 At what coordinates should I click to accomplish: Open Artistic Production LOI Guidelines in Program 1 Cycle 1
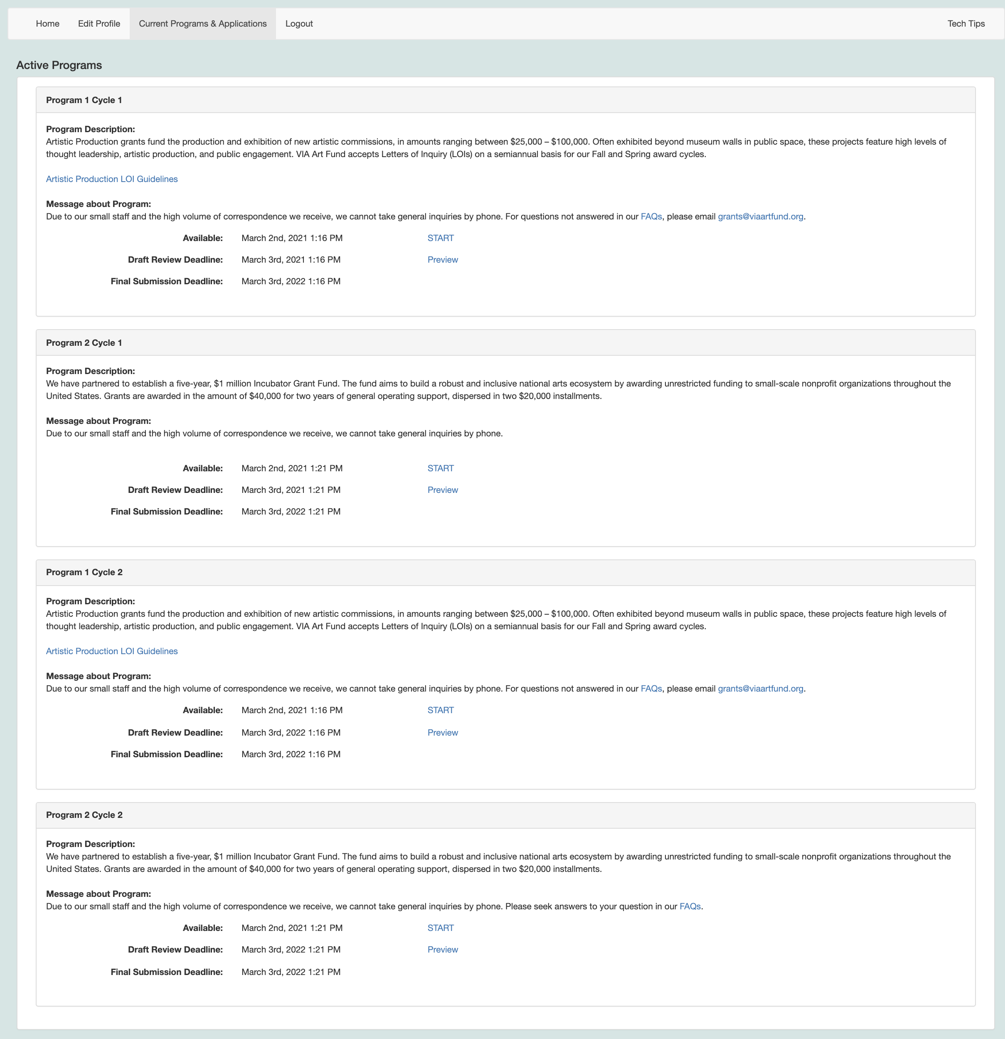point(112,179)
